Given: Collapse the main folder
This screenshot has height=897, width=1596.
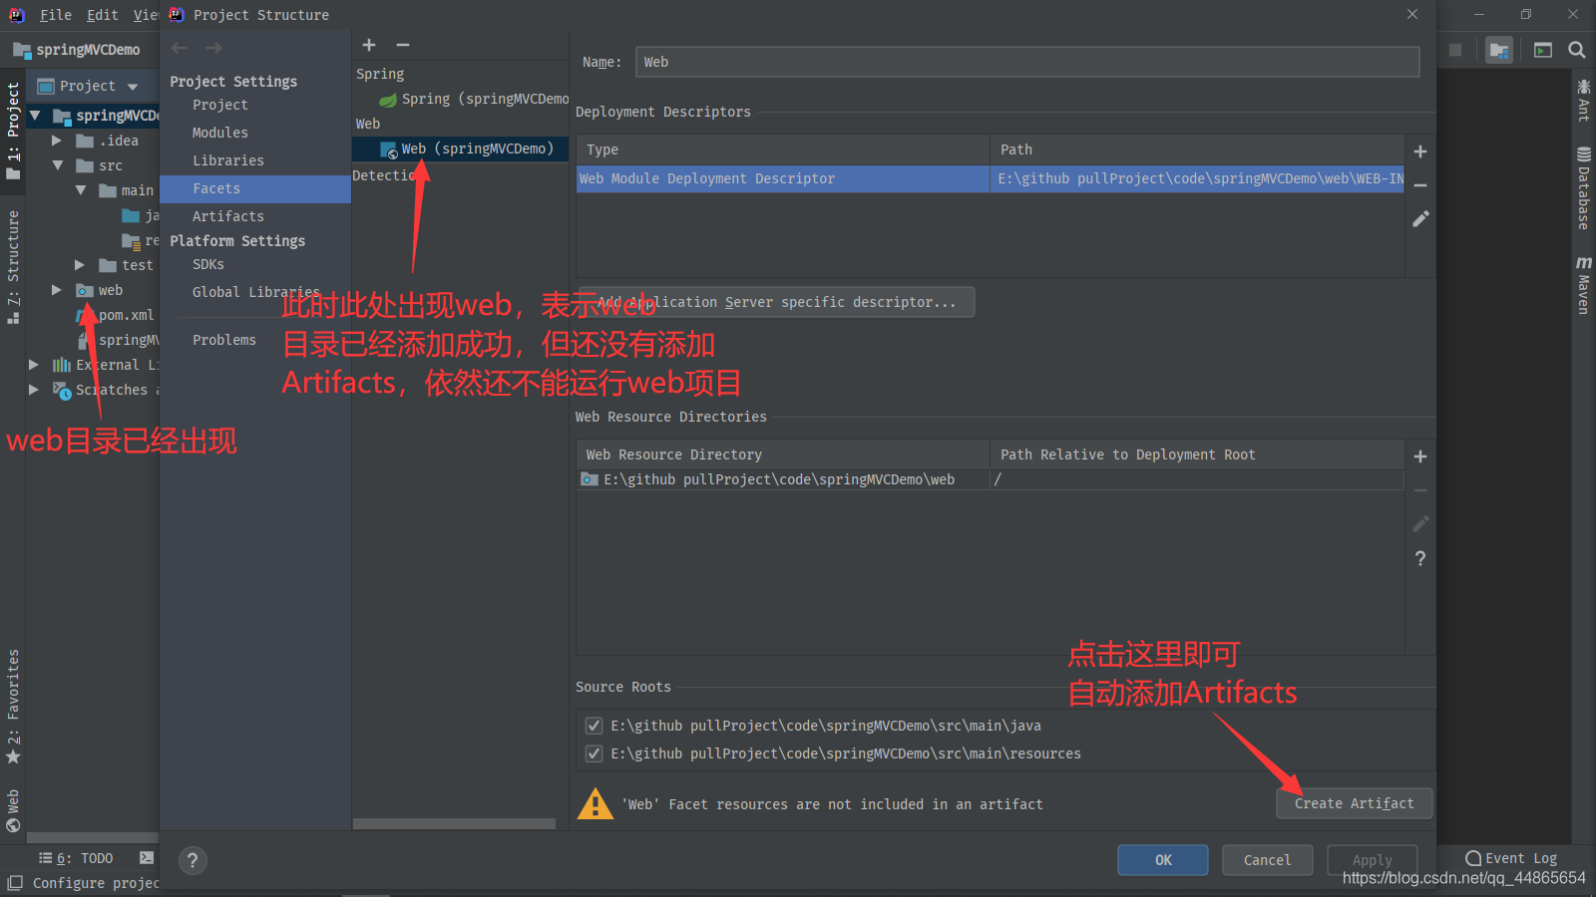Looking at the screenshot, I should tap(81, 190).
